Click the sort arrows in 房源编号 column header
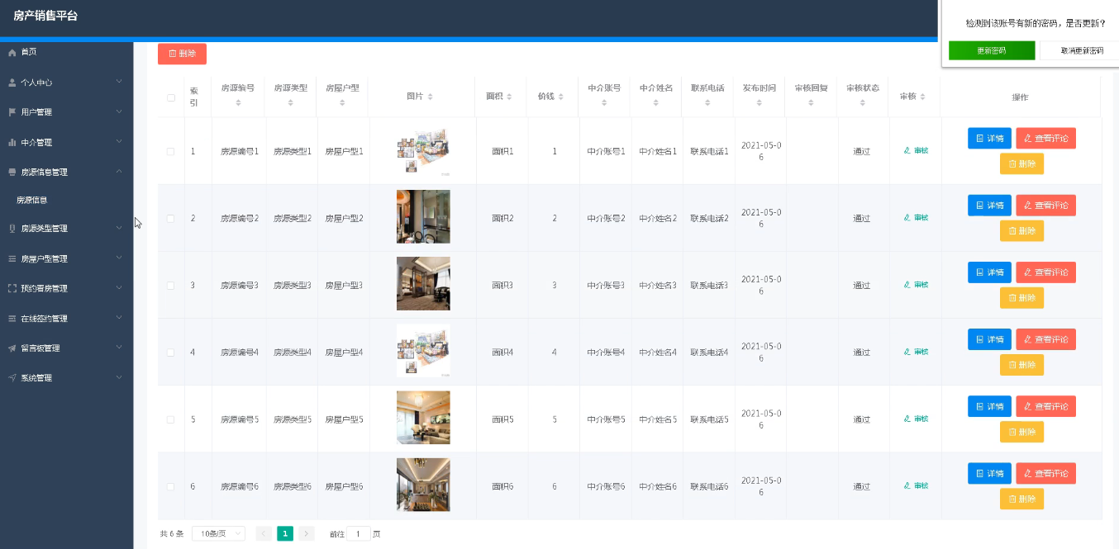Viewport: 1119px width, 549px height. click(x=238, y=103)
